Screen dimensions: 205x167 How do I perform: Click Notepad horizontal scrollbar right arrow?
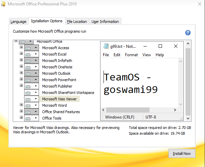pos(175,110)
